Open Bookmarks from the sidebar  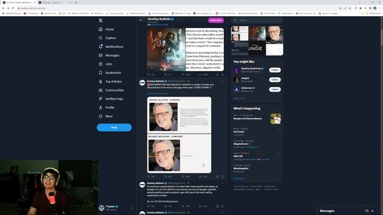110,73
